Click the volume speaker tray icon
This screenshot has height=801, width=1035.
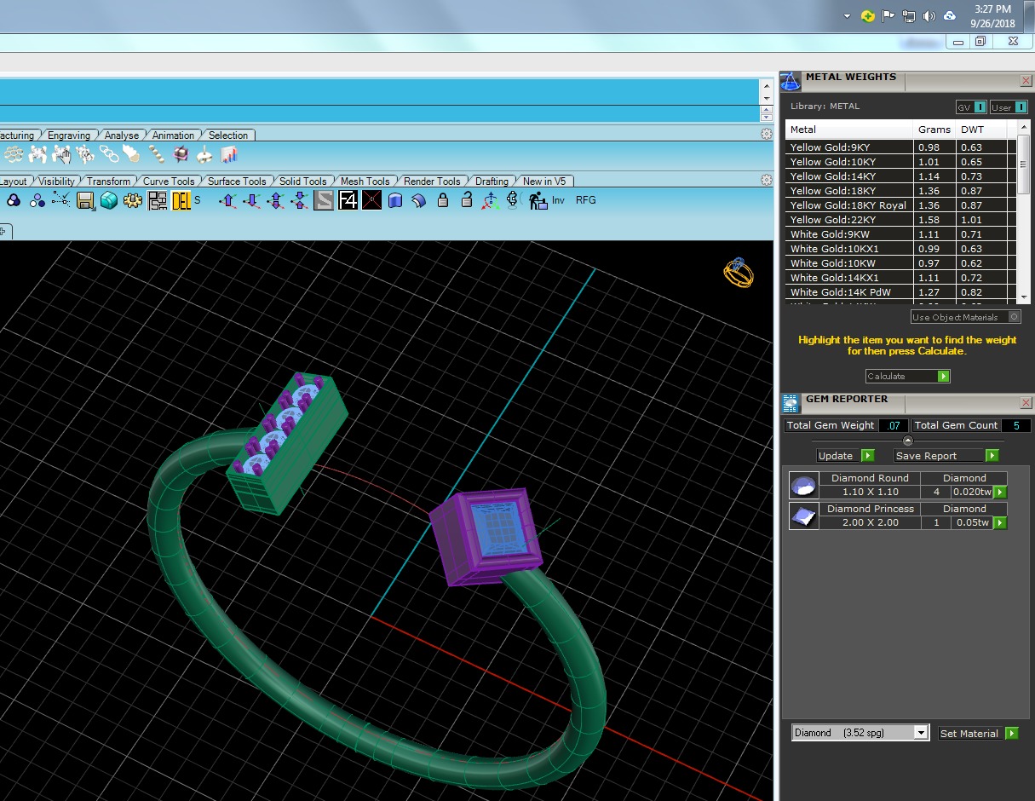point(929,16)
